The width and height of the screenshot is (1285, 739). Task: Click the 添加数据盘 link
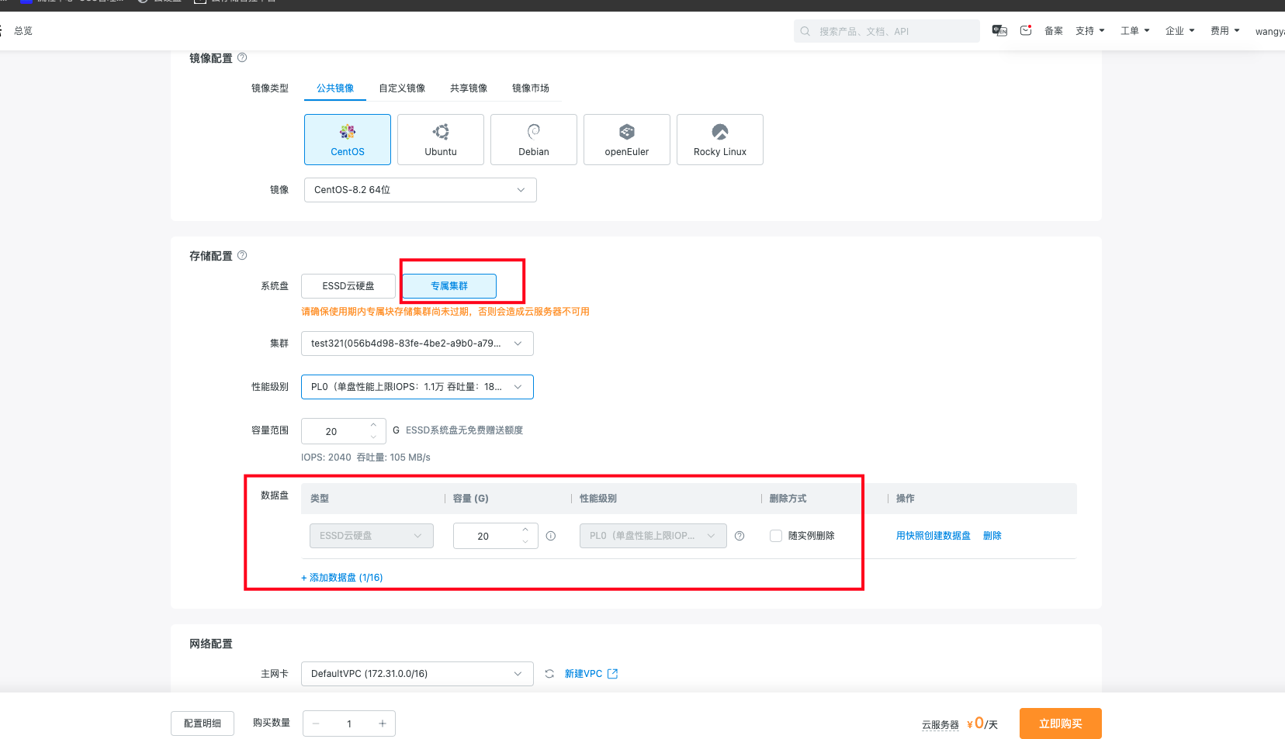[x=342, y=578]
